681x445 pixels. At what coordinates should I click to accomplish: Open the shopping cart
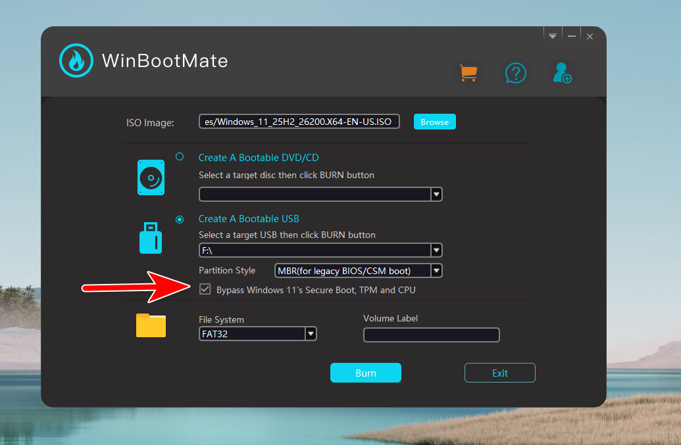[x=468, y=73]
